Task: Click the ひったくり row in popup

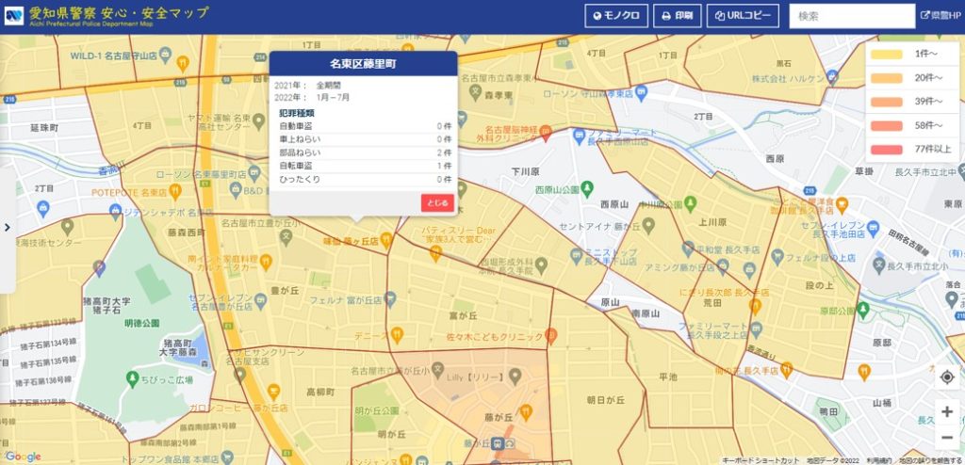Action: [366, 180]
